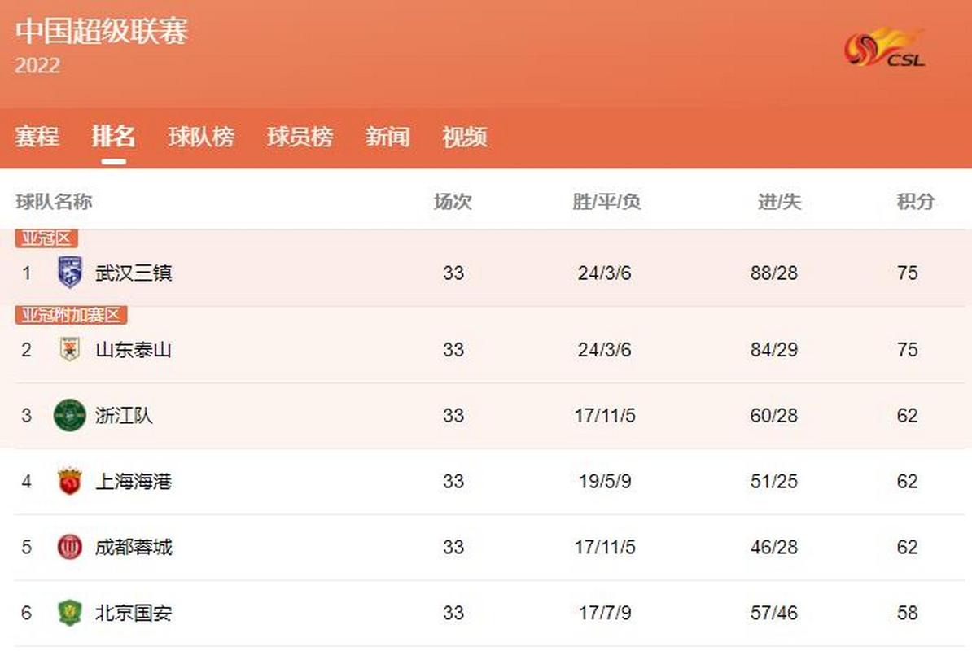
Task: Click 62 points for 上海海港
Action: click(907, 481)
